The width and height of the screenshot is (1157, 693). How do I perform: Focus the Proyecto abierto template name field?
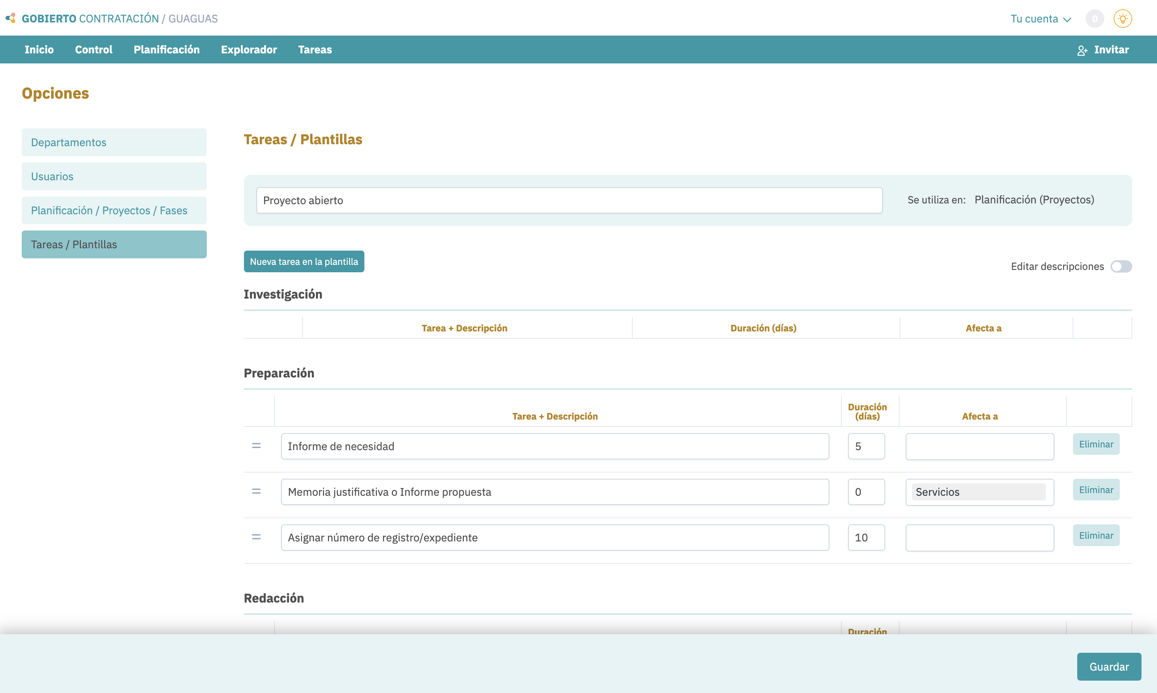pos(569,200)
